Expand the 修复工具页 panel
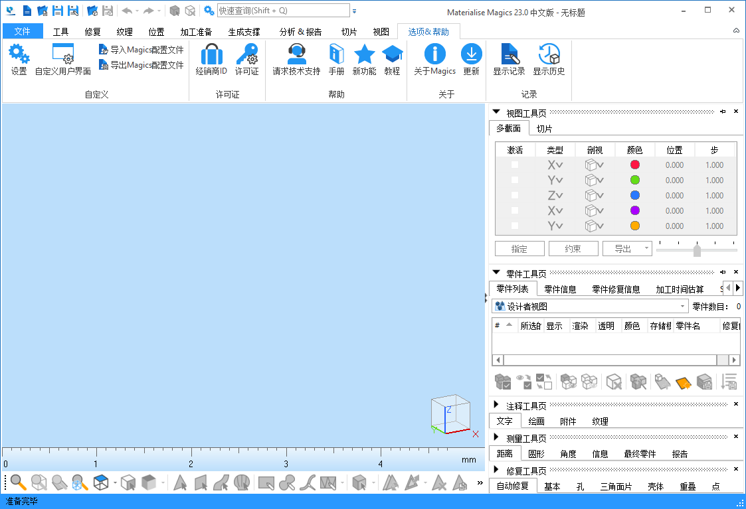This screenshot has height=509, width=746. click(x=496, y=470)
